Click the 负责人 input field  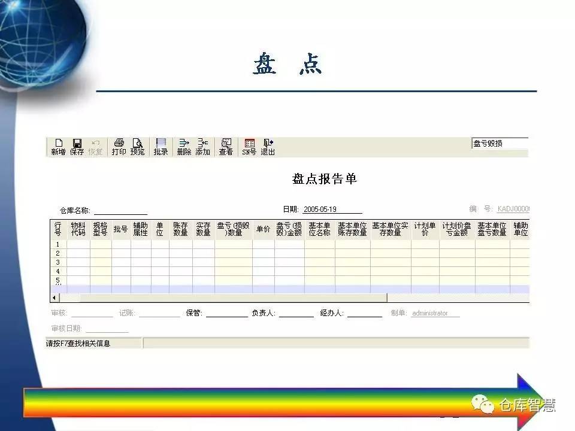[x=296, y=313]
